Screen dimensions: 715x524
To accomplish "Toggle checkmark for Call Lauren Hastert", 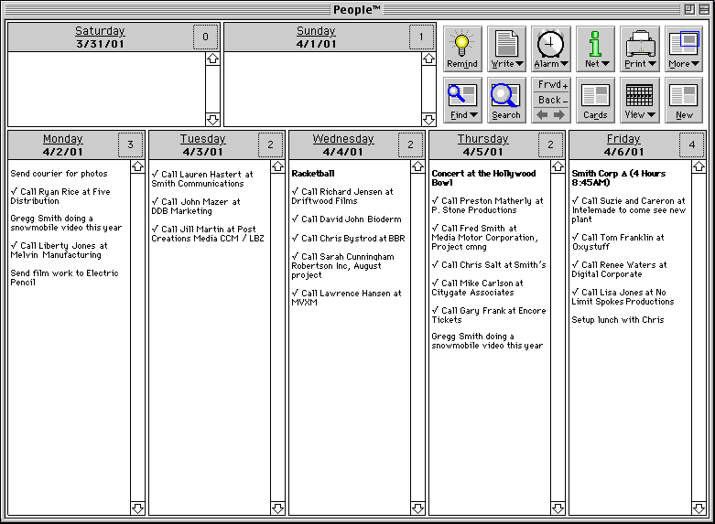I will [x=156, y=174].
